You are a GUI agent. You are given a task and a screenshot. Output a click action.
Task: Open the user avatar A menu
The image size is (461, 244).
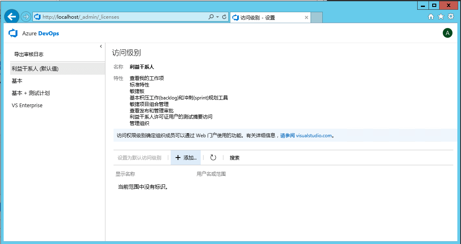click(447, 33)
